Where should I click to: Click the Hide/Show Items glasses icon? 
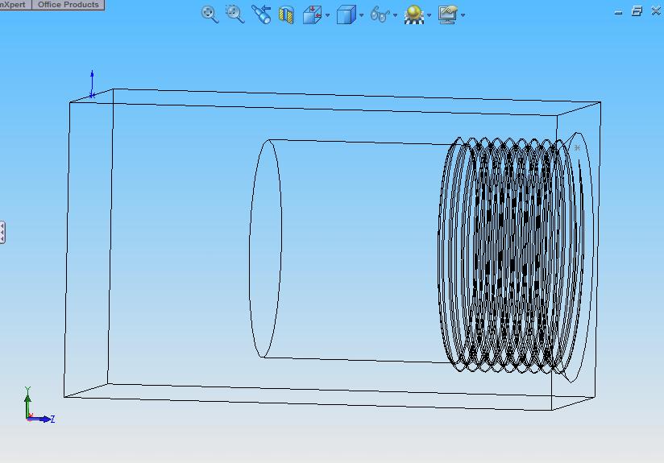380,14
